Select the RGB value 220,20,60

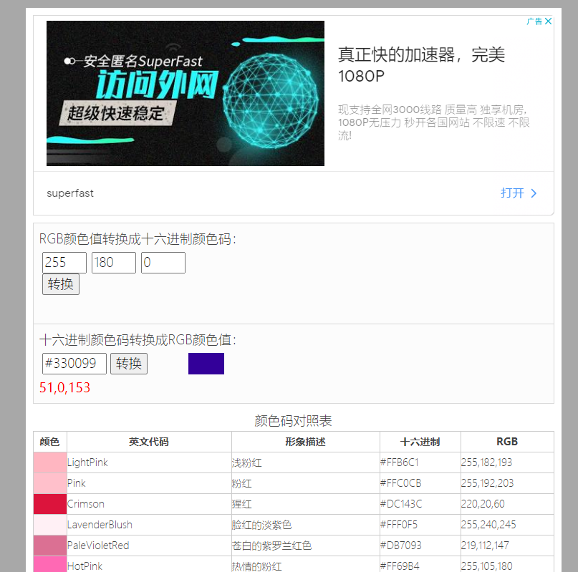(483, 504)
